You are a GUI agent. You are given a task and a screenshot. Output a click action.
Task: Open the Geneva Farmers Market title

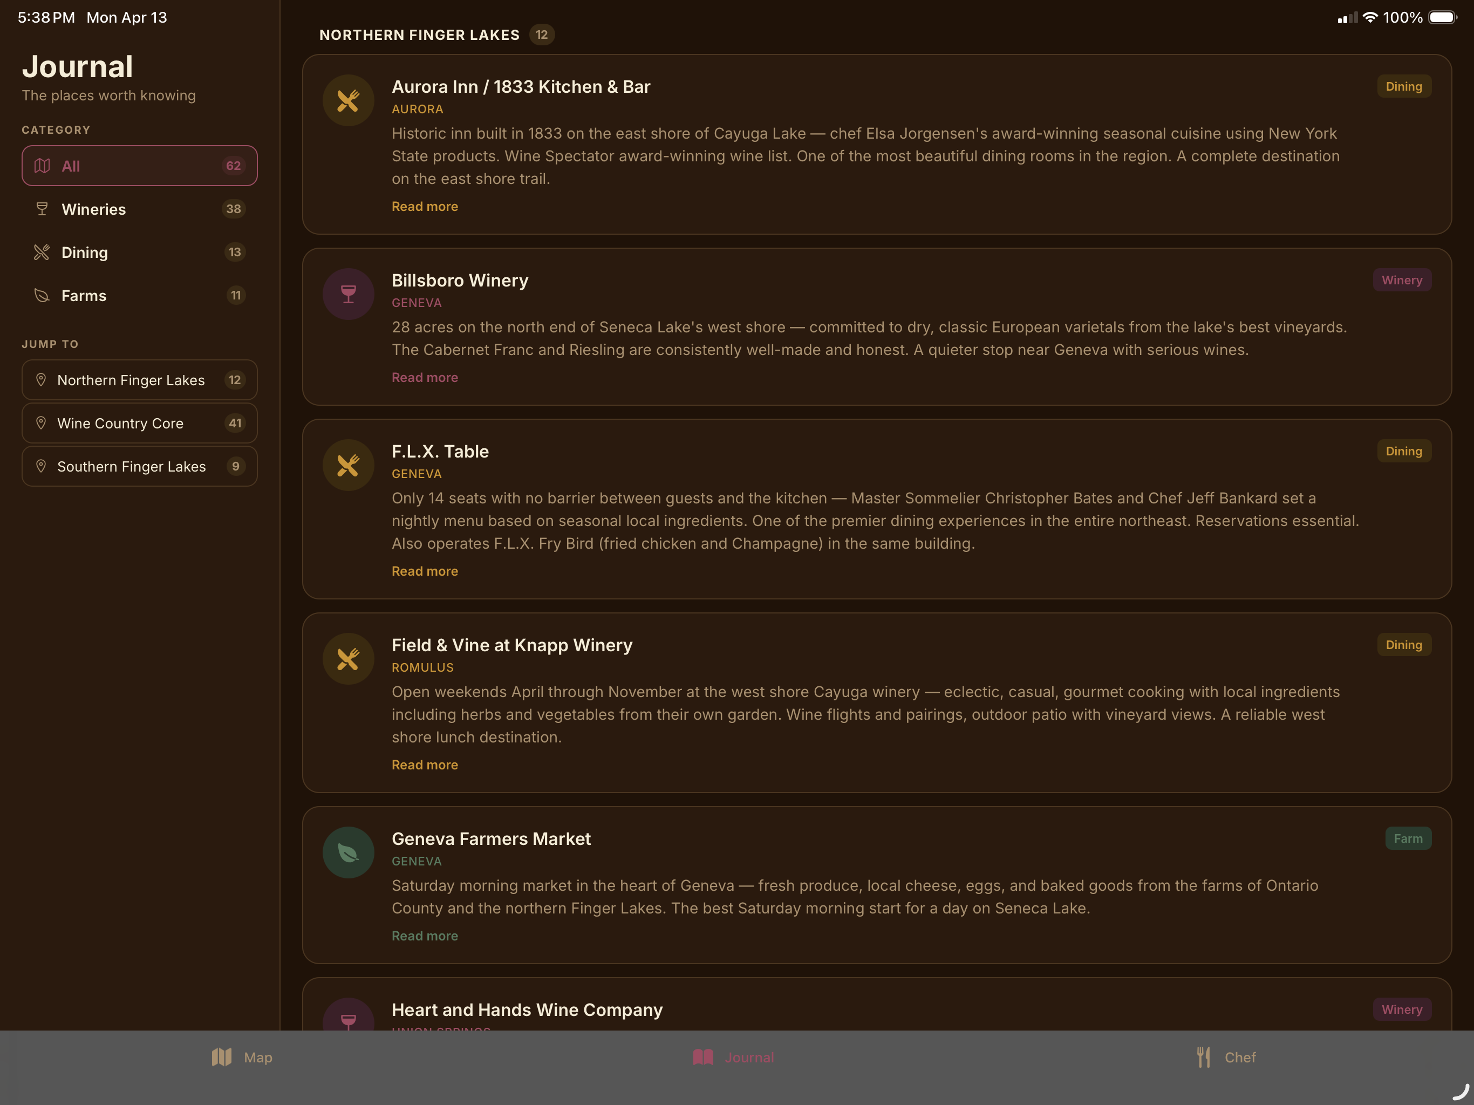tap(491, 839)
